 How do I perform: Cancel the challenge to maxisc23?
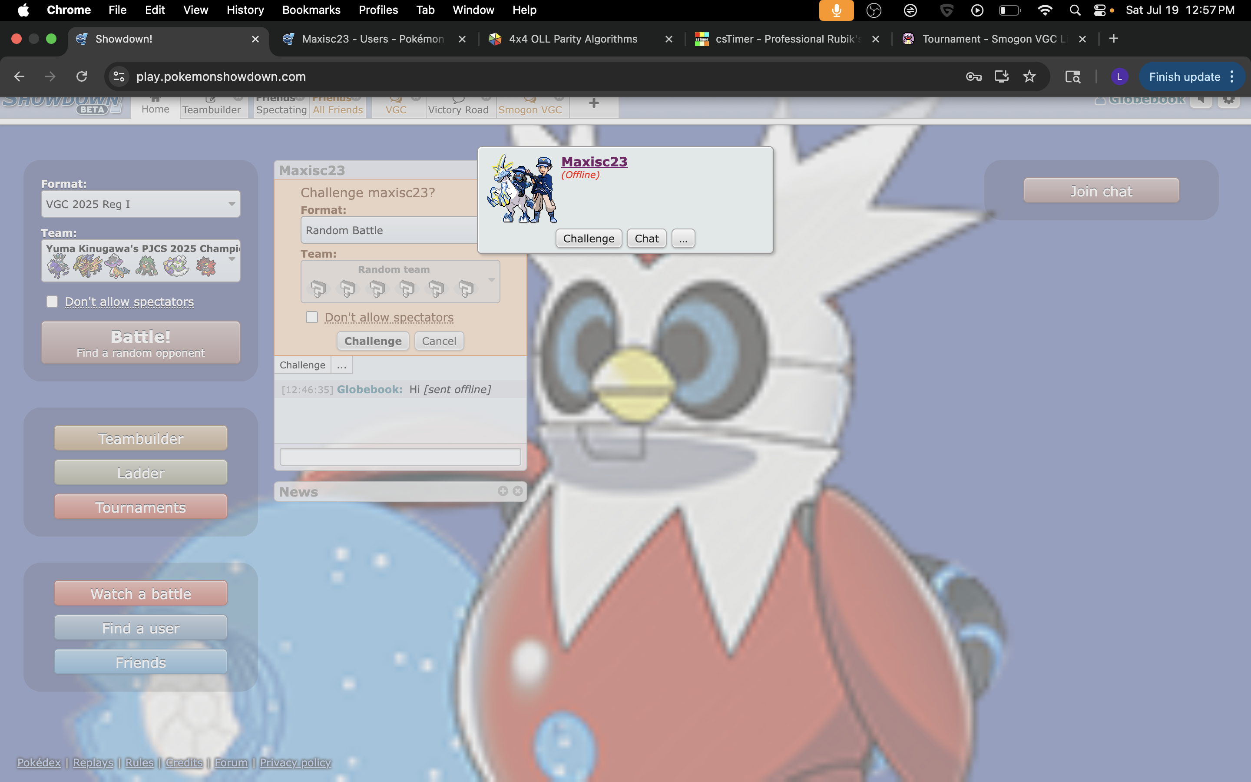point(439,341)
